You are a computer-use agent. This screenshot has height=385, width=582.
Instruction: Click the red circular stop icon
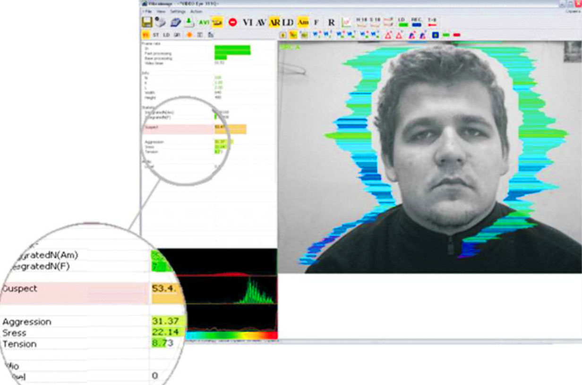point(232,22)
